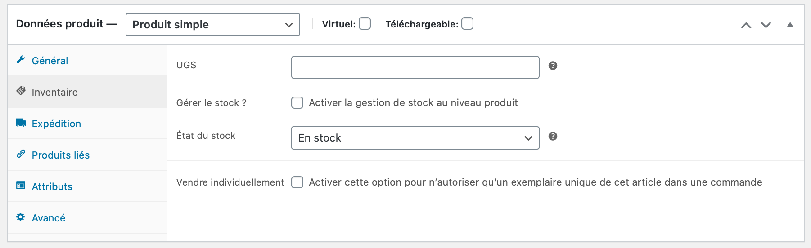Click the gear icon for Avancé
Screen dimensions: 811x248
[x=21, y=217]
